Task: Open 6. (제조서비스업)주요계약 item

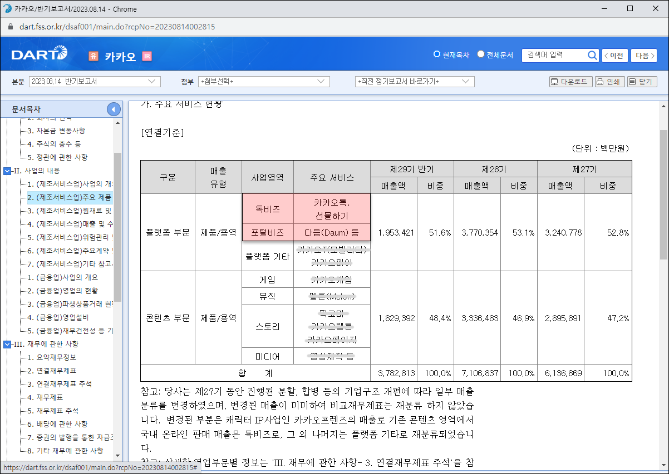Action: (71, 251)
